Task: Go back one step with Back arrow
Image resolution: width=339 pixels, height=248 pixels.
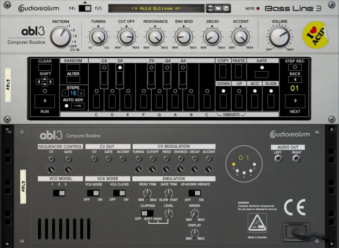Action: (x=295, y=79)
